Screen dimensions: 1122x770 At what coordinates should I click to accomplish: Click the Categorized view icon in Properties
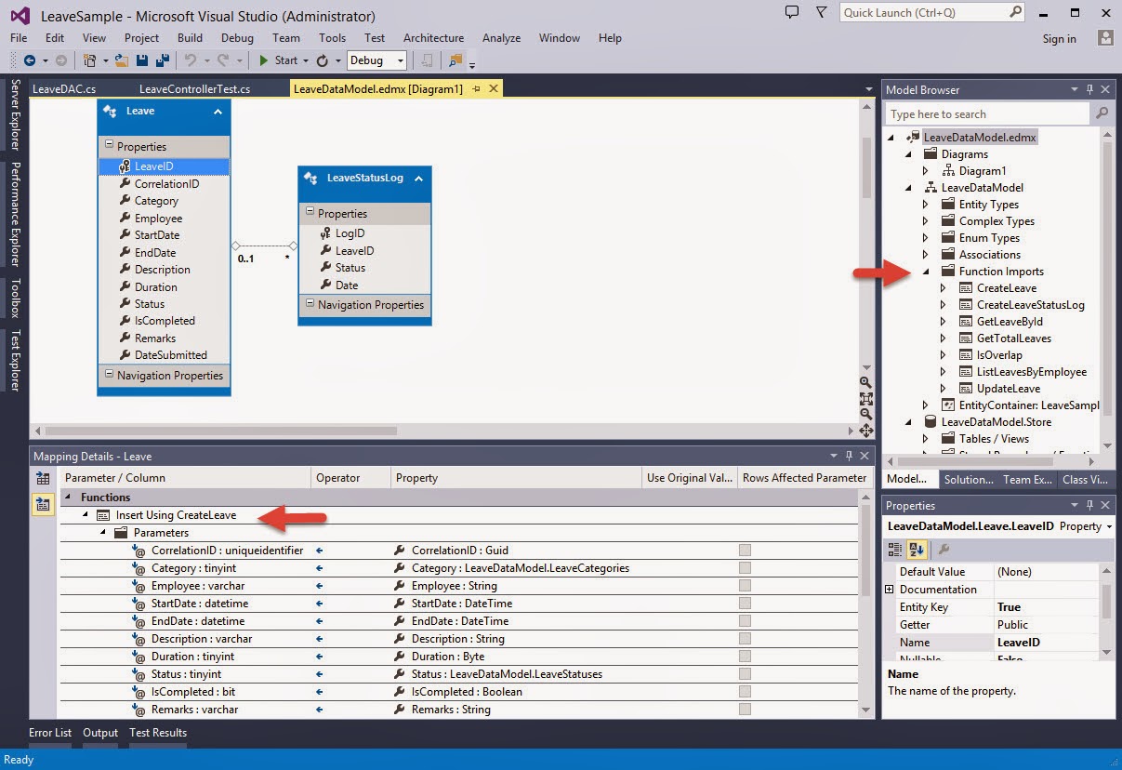[895, 549]
